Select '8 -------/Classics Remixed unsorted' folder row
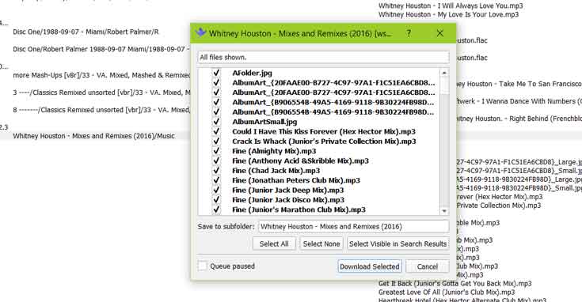The height and width of the screenshot is (302, 582). [x=101, y=110]
